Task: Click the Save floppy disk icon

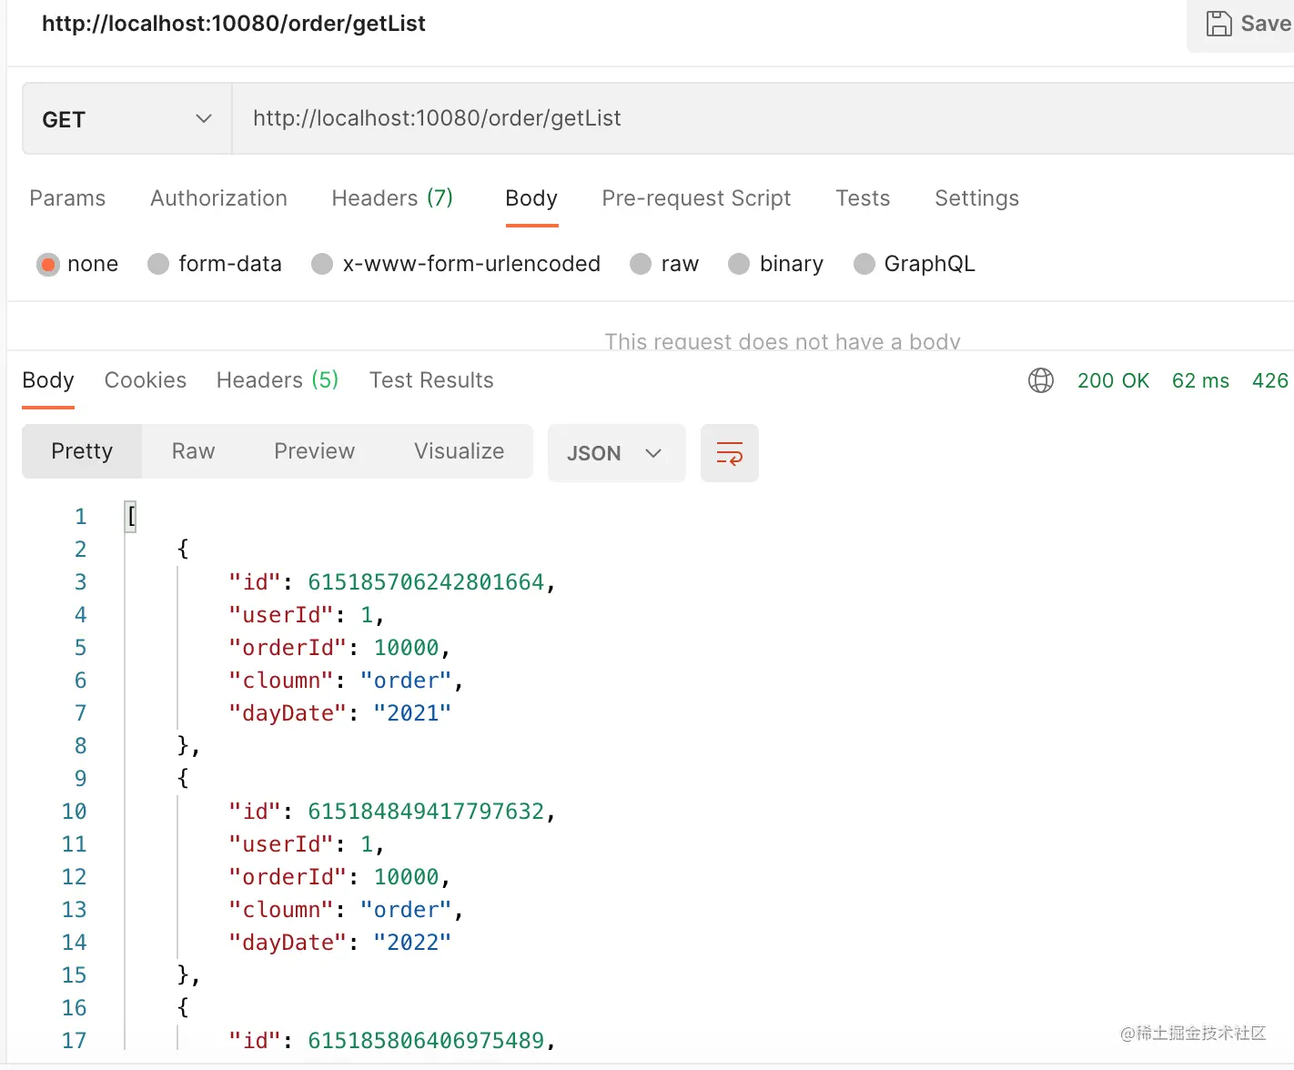Action: pyautogui.click(x=1218, y=24)
